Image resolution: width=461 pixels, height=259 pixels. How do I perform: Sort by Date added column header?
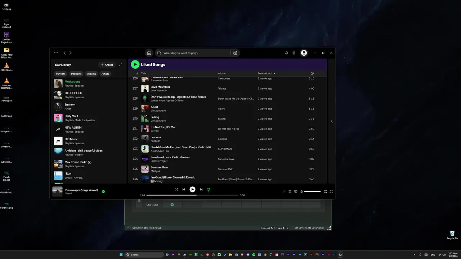pos(265,73)
